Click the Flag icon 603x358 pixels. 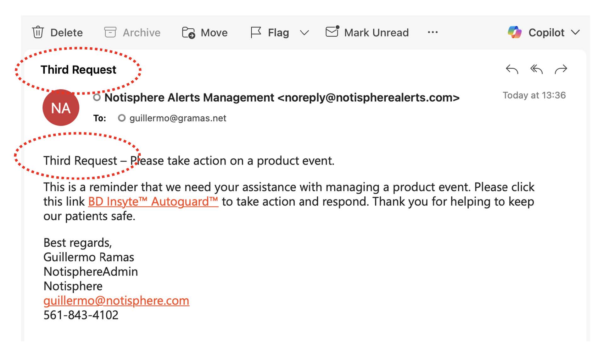[x=256, y=32]
